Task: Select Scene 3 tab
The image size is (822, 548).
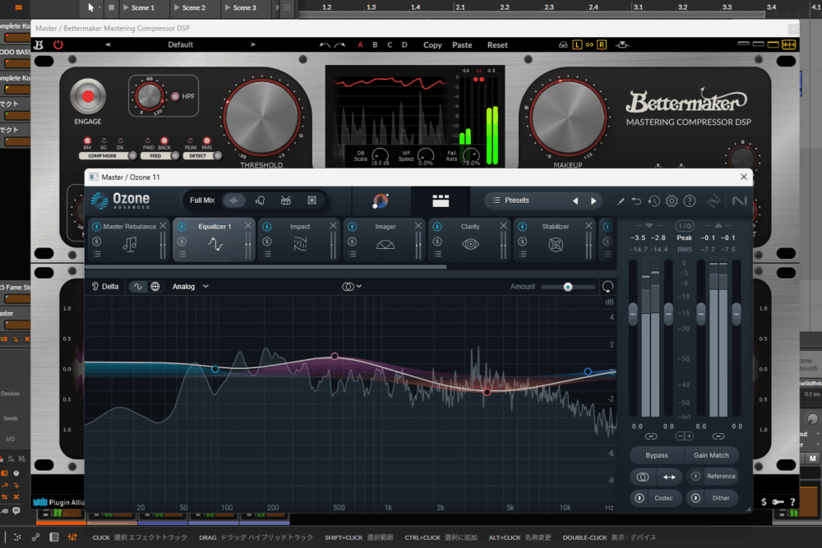Action: pos(244,7)
